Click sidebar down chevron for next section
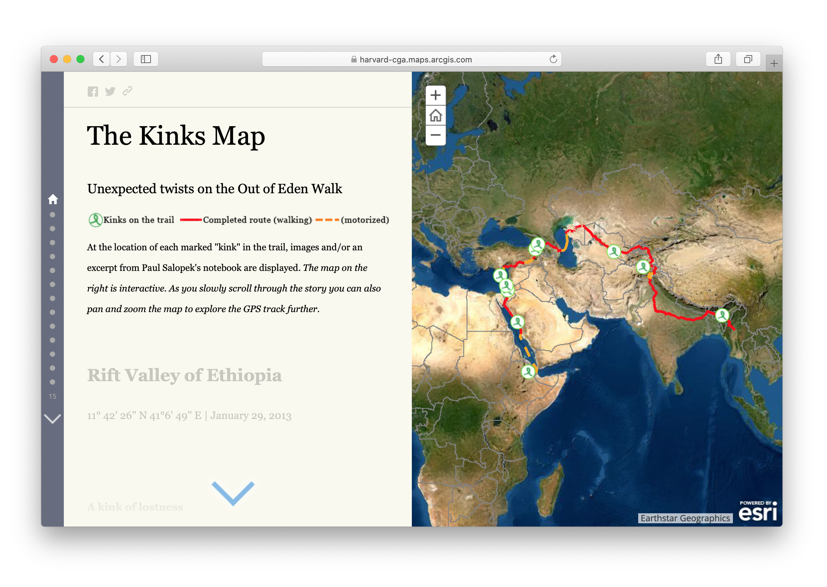Image resolution: width=827 pixels, height=587 pixels. pos(53,419)
